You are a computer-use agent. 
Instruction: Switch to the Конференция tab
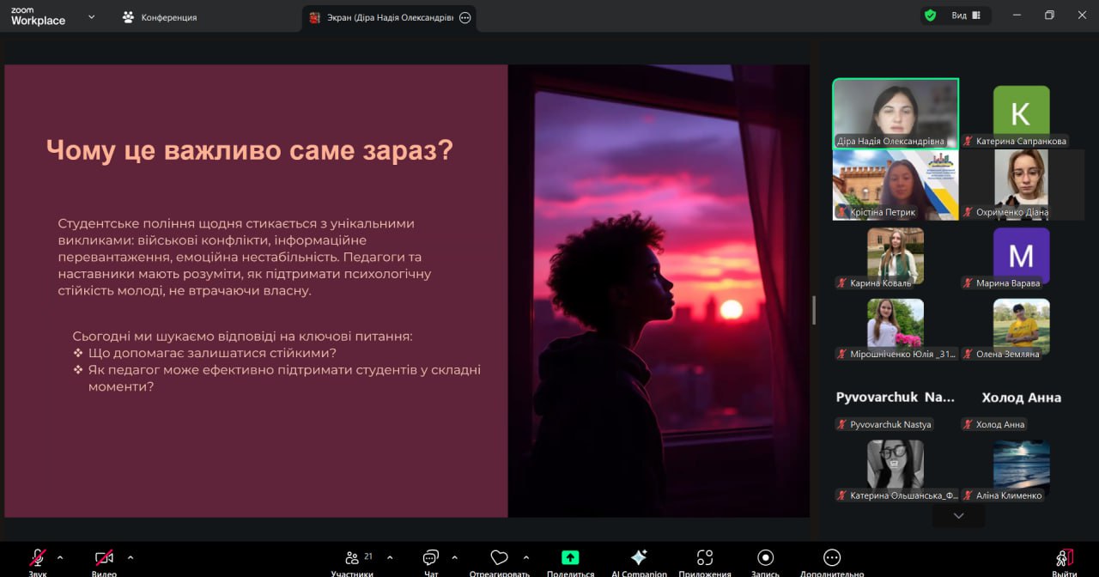[x=161, y=17]
